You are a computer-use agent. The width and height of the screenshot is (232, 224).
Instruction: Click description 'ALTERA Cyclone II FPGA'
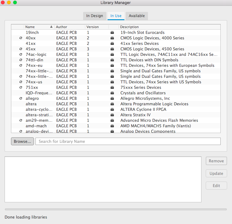coord(143,109)
